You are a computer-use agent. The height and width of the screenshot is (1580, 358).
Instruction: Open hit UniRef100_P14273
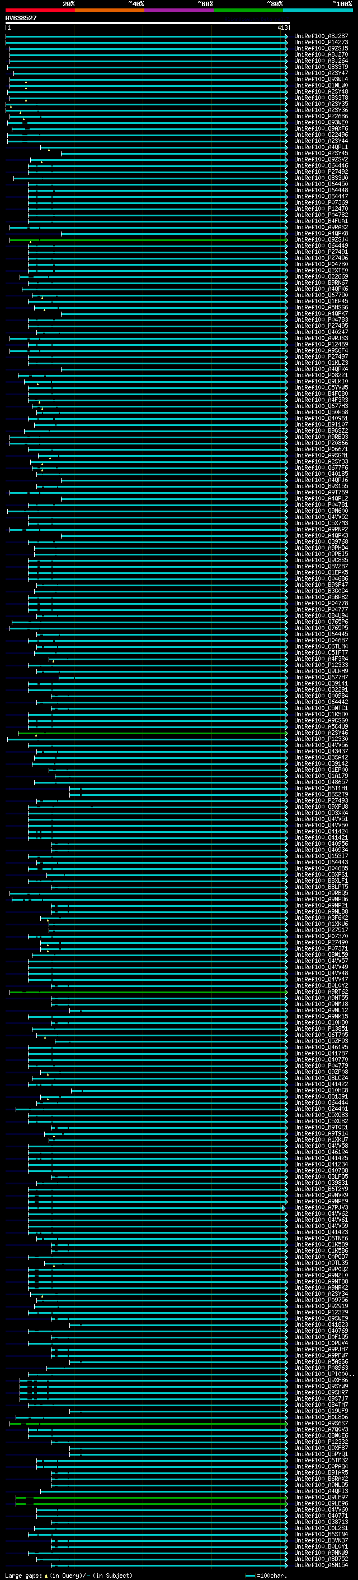pos(321,43)
